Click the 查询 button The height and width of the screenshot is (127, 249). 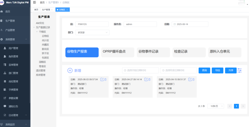tap(204, 70)
